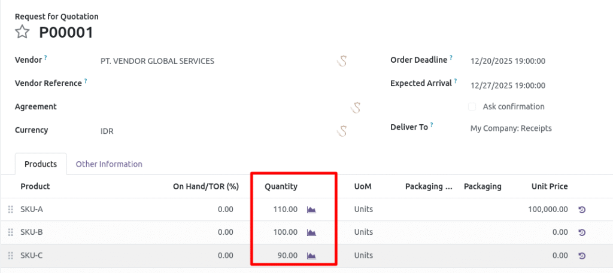Click the favorite star next to P00001

pyautogui.click(x=22, y=32)
